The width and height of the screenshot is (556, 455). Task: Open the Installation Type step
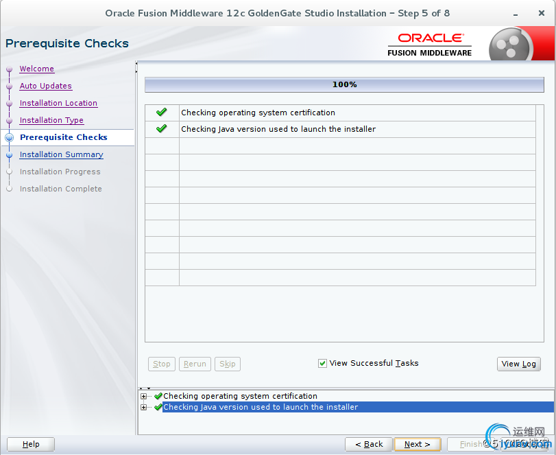(52, 120)
